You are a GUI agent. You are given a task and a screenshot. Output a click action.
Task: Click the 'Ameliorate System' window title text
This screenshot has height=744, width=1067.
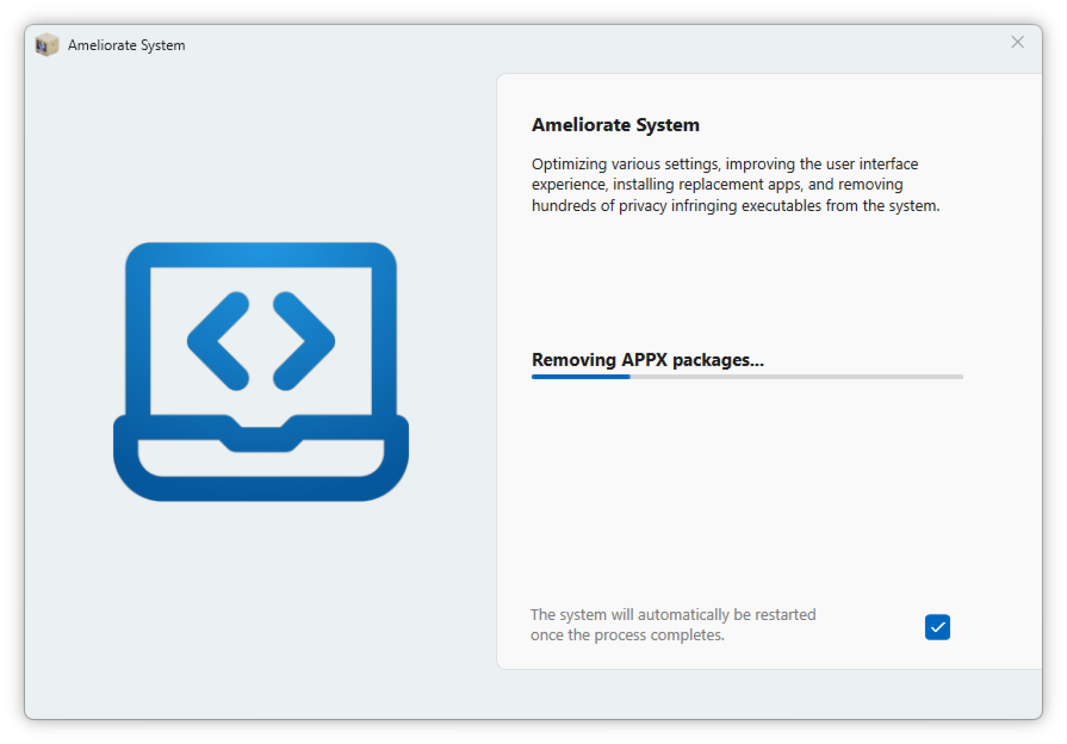point(127,45)
